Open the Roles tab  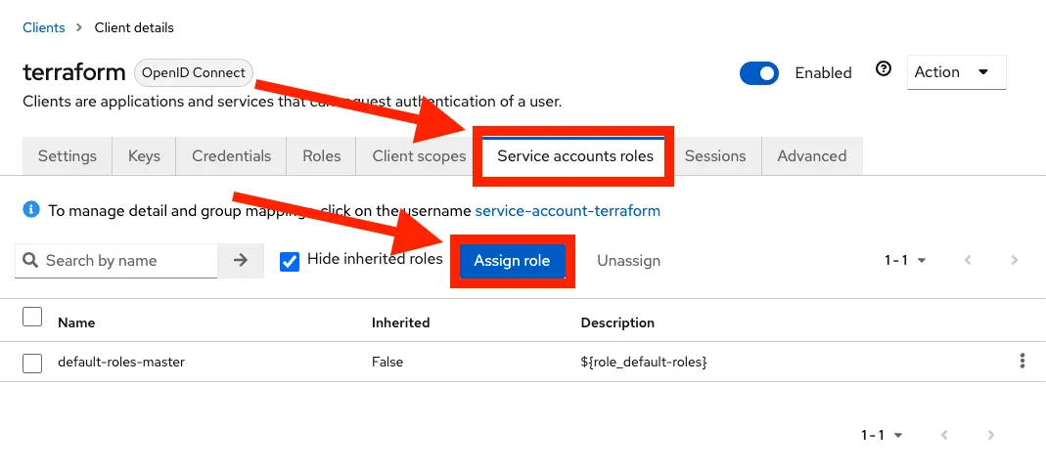(x=322, y=156)
